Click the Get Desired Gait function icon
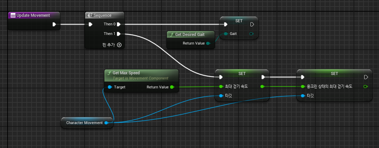379x148 pixels. 171,35
